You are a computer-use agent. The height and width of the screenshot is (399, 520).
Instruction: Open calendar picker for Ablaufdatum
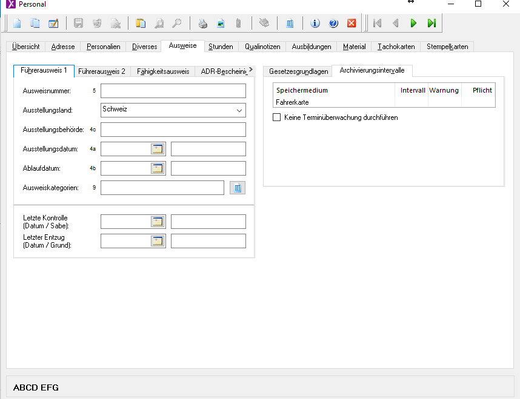pyautogui.click(x=158, y=168)
